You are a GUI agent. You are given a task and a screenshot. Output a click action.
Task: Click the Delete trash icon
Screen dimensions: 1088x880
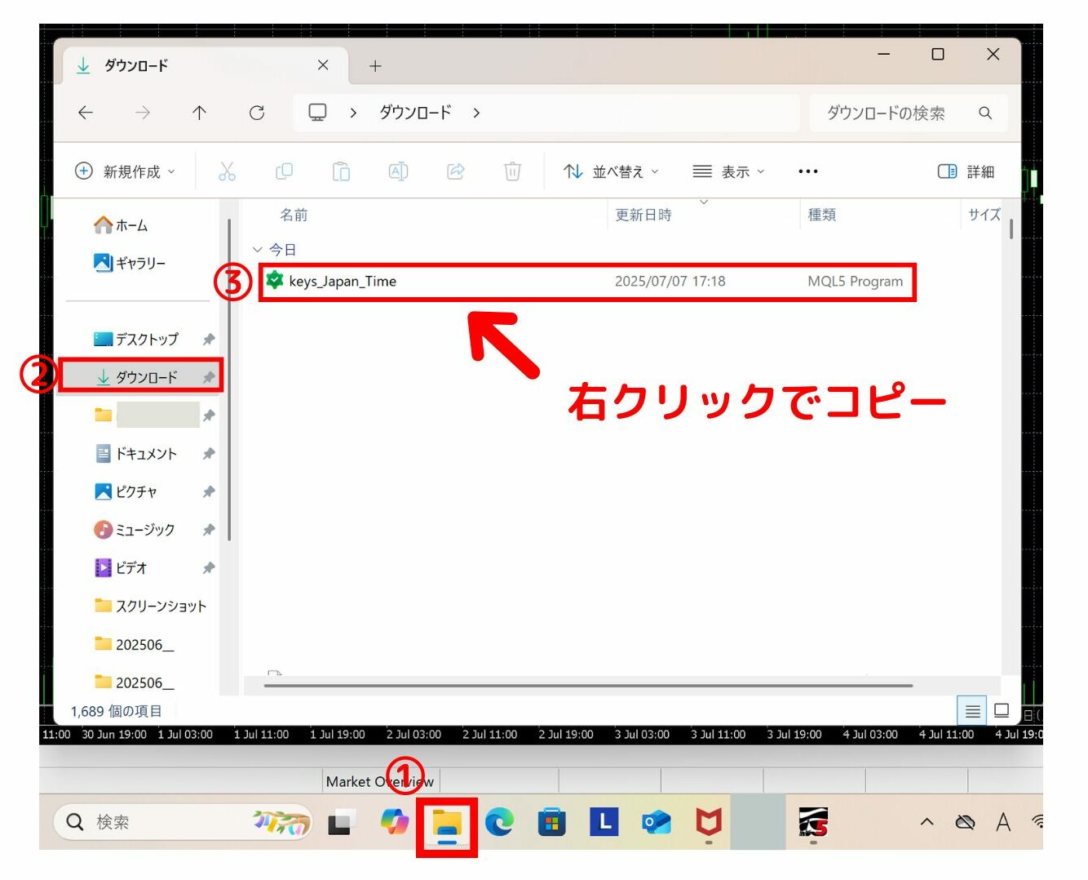pos(512,171)
